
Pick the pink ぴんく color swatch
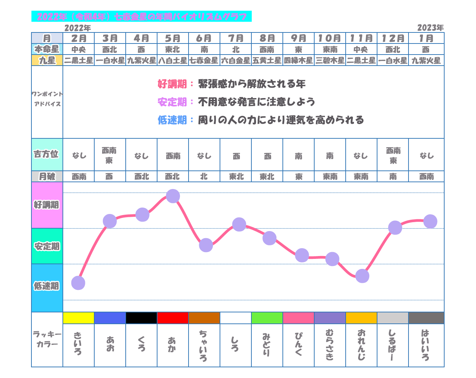click(x=299, y=318)
